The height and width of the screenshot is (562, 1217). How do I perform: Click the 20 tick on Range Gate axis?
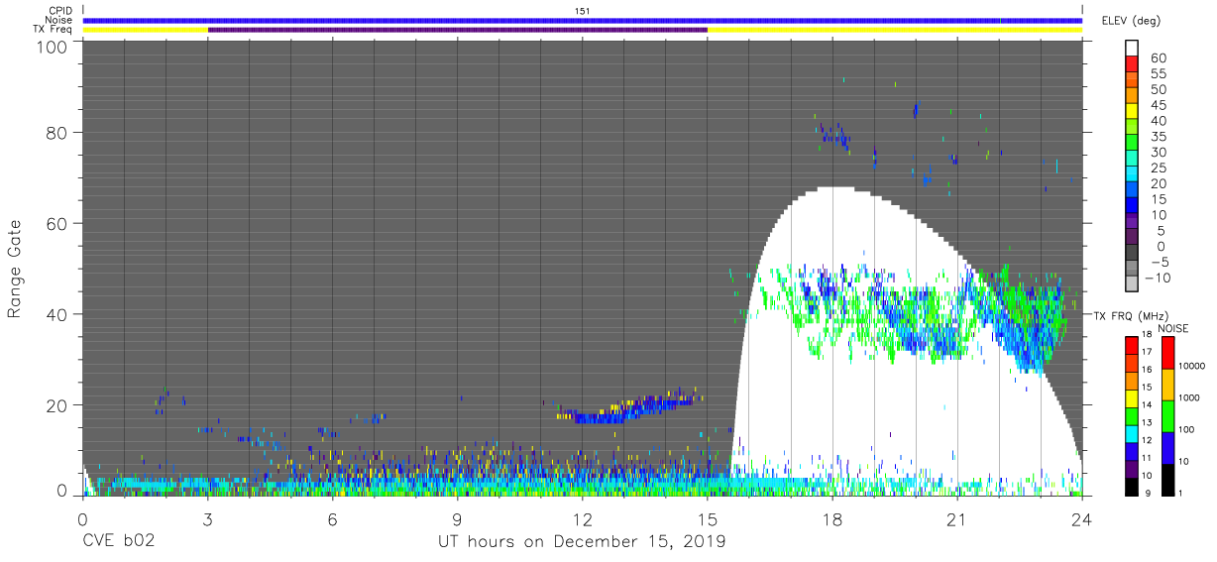[56, 405]
